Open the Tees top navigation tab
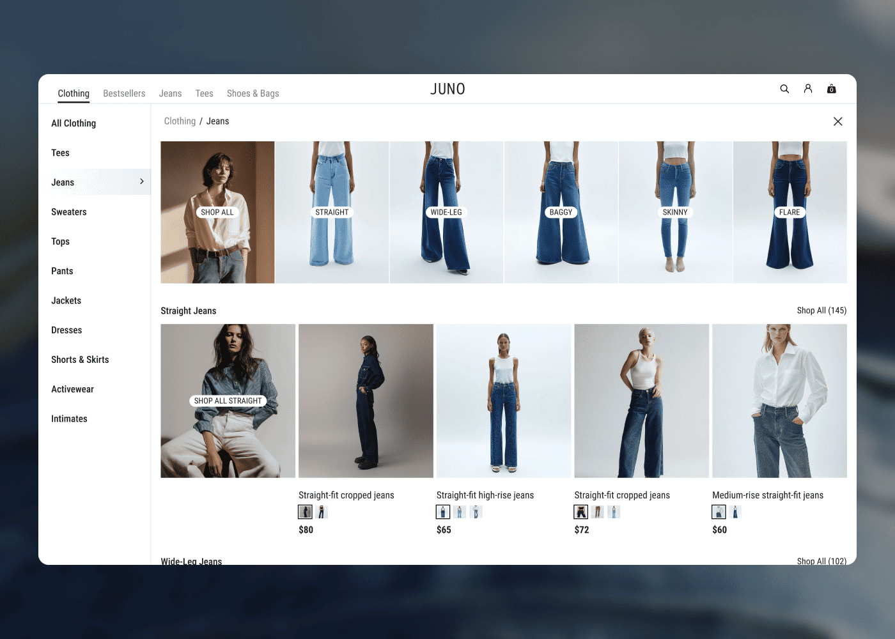This screenshot has width=895, height=639. [x=205, y=93]
